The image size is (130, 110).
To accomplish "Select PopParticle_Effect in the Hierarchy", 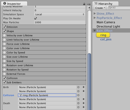I will click(x=109, y=18).
